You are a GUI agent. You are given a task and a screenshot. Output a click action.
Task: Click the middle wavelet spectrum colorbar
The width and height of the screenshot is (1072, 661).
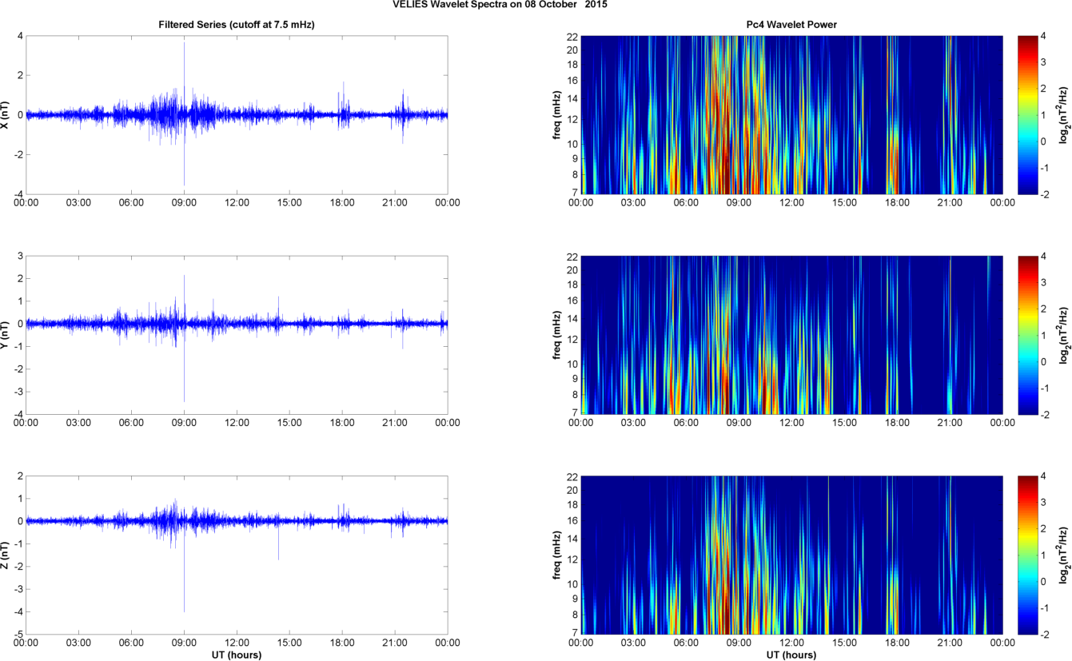(x=1027, y=334)
